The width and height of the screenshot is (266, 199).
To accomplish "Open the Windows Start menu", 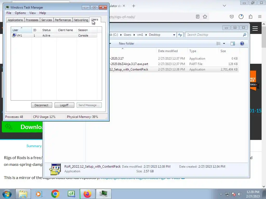I will [x=6, y=194].
